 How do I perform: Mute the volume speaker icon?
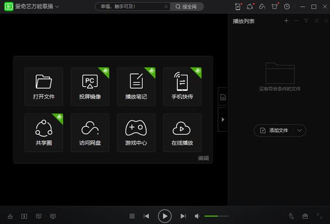tap(197, 216)
